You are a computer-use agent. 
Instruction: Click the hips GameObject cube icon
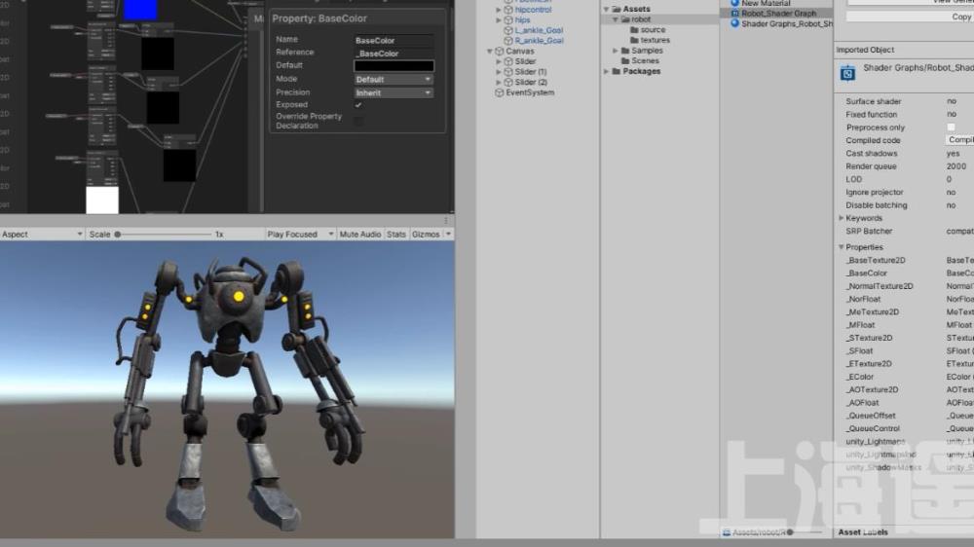pyautogui.click(x=508, y=19)
